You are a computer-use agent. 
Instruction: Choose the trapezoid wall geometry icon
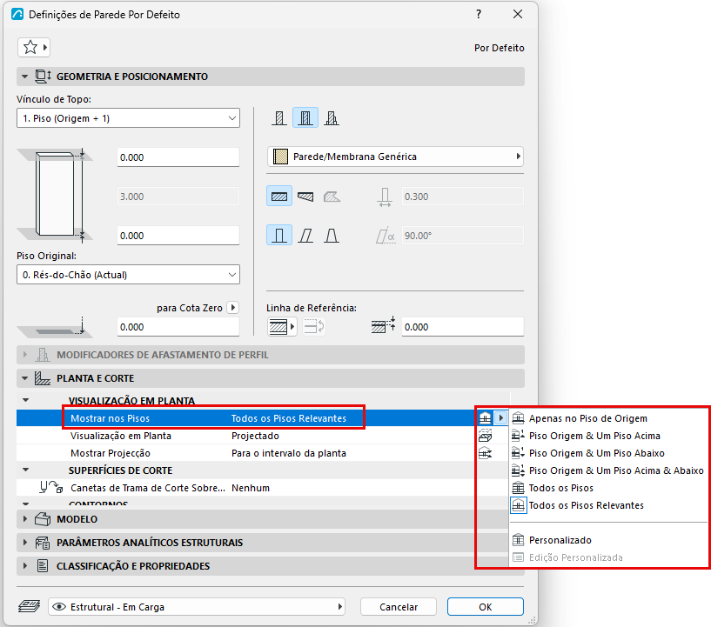[305, 197]
